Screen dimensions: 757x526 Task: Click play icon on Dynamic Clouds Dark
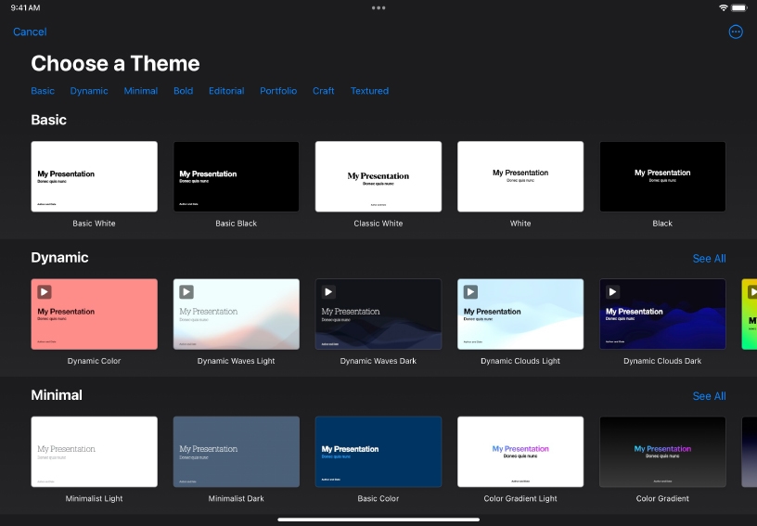(612, 292)
